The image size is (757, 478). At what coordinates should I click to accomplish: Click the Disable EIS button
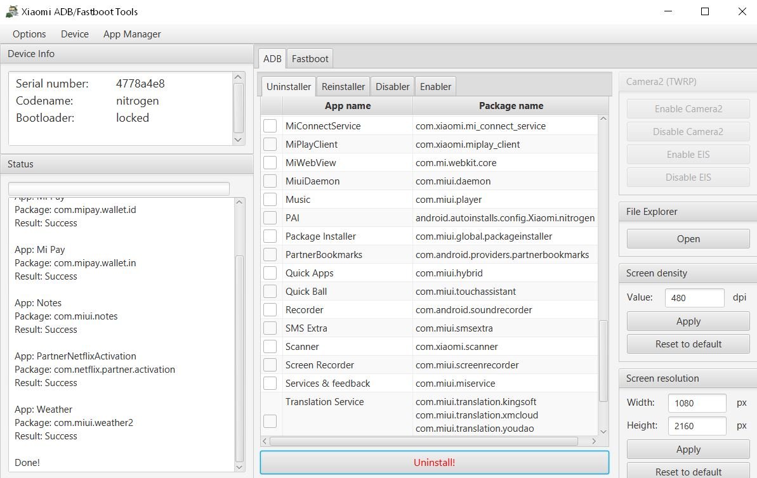pos(688,177)
